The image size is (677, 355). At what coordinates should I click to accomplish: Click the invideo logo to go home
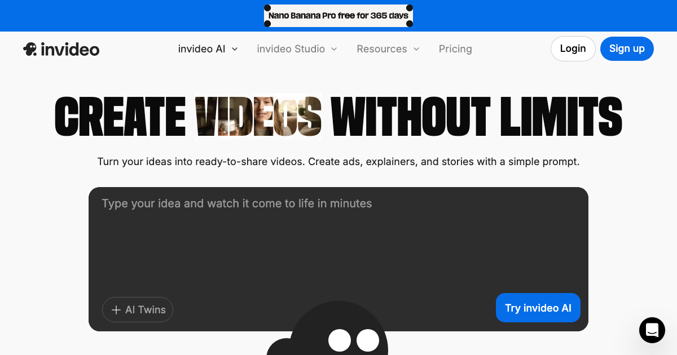pyautogui.click(x=61, y=48)
